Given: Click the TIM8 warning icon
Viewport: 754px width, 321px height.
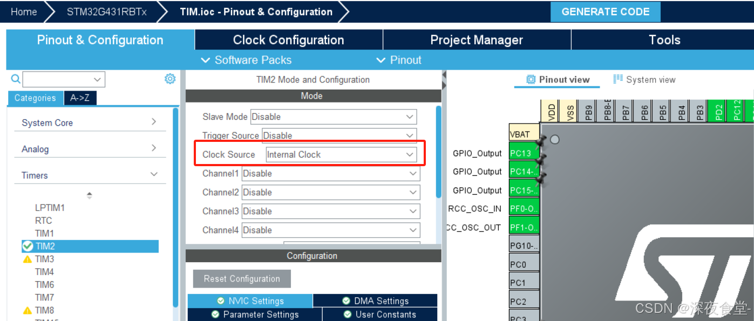Looking at the screenshot, I should [28, 311].
